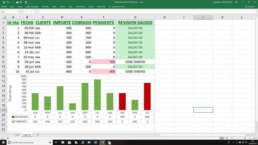Open the Programador ribbon tab
The image size is (258, 145).
click(x=80, y=7)
